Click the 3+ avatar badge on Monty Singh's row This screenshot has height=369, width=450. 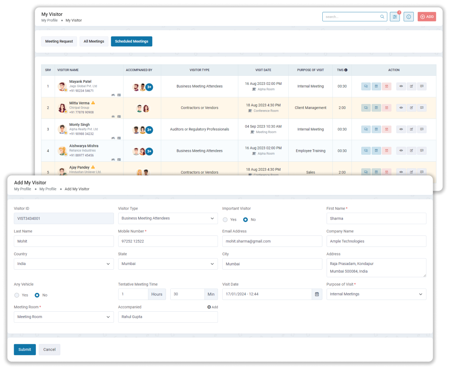pyautogui.click(x=149, y=130)
